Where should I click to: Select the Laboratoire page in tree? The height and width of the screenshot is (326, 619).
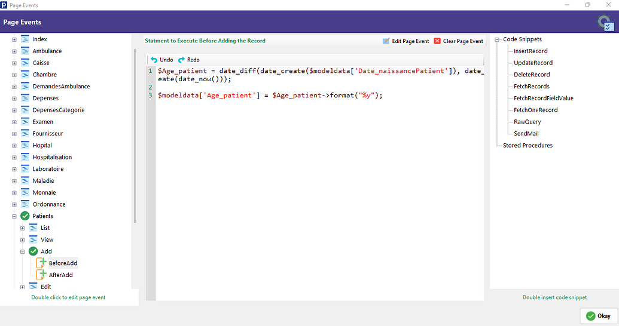coord(48,169)
